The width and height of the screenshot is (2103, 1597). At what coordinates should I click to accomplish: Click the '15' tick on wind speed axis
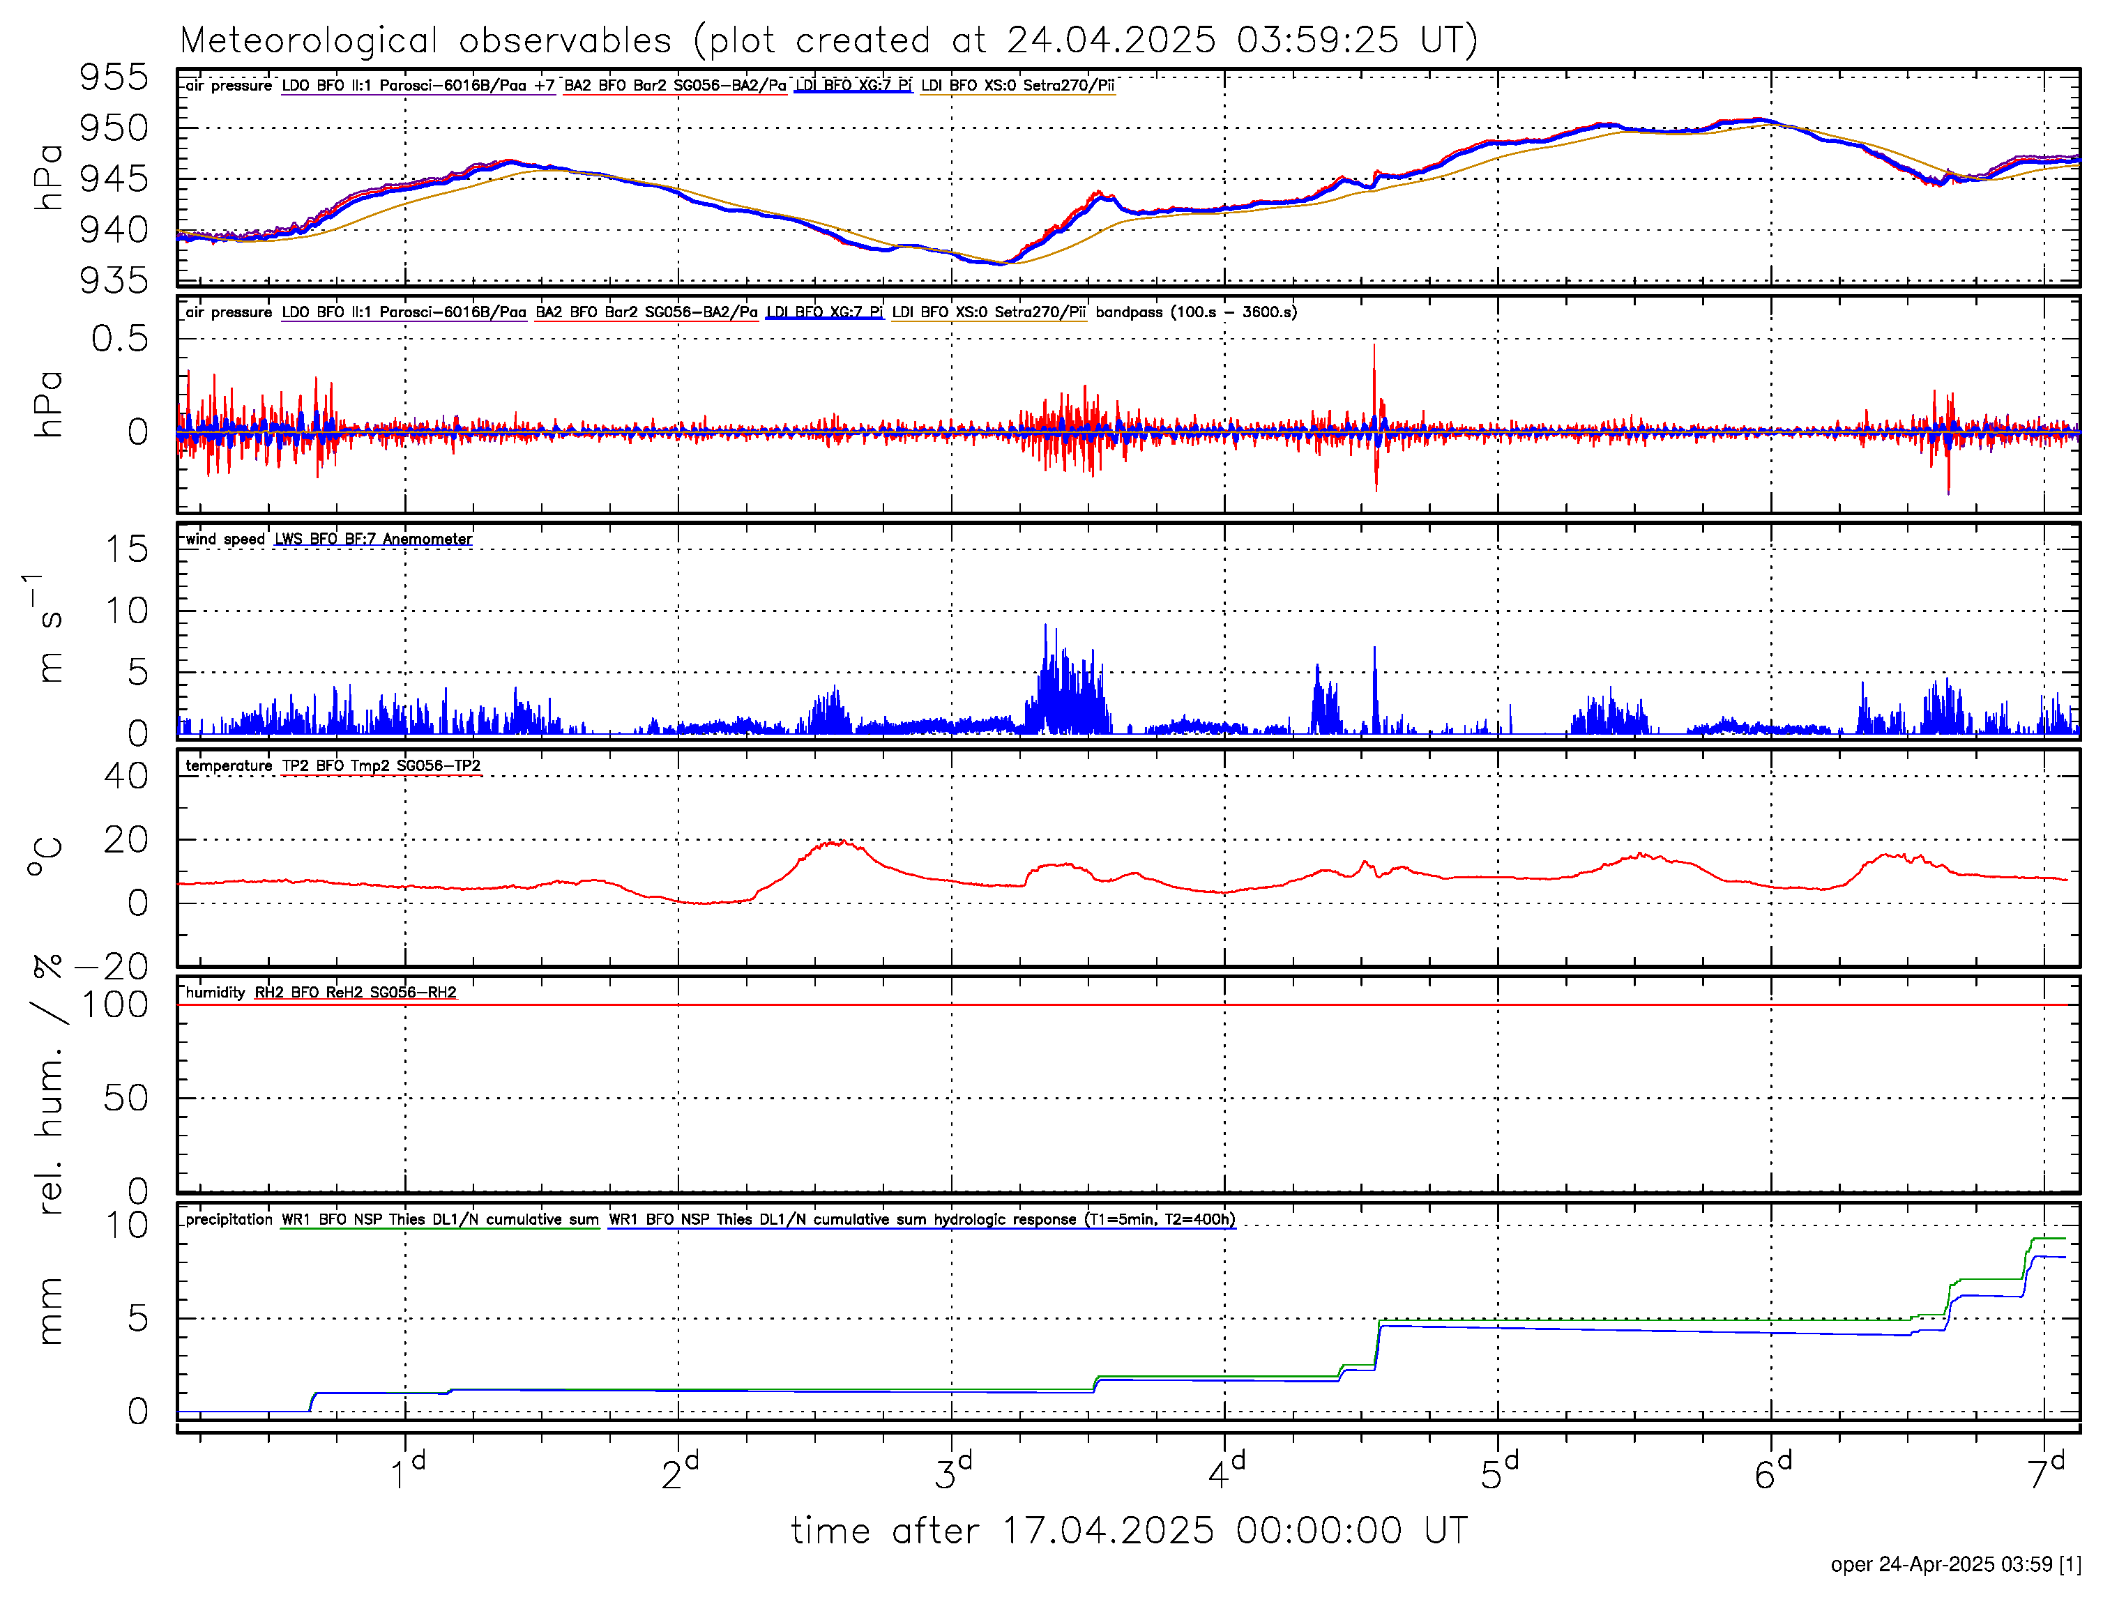126,549
